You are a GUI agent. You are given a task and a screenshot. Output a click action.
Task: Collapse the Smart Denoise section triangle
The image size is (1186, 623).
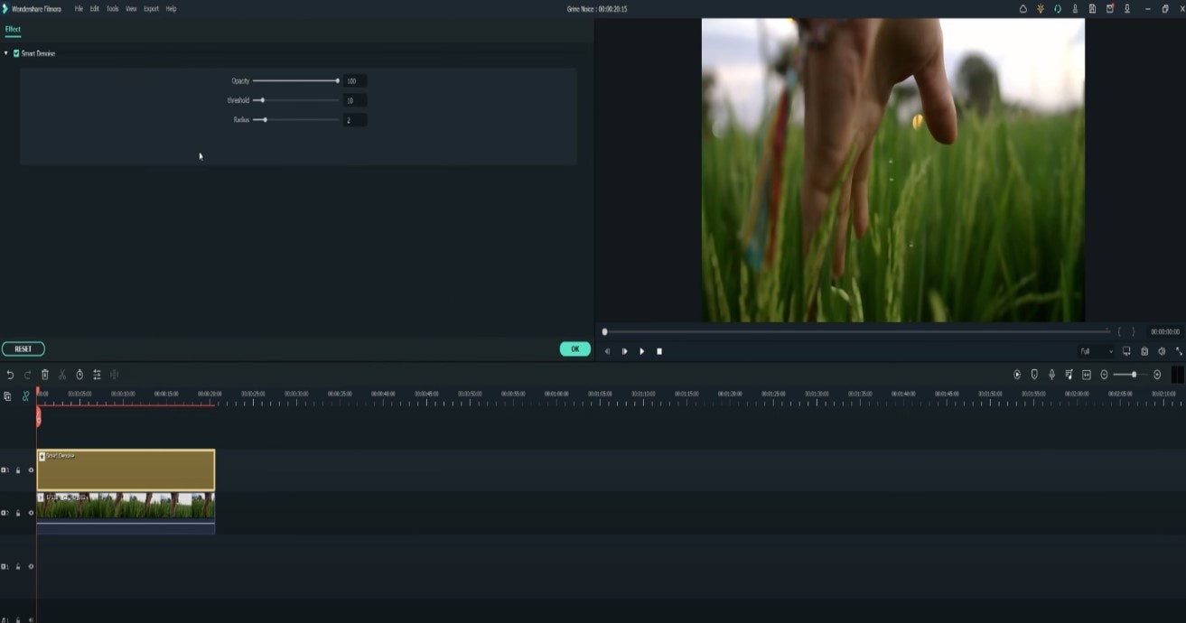(x=6, y=53)
